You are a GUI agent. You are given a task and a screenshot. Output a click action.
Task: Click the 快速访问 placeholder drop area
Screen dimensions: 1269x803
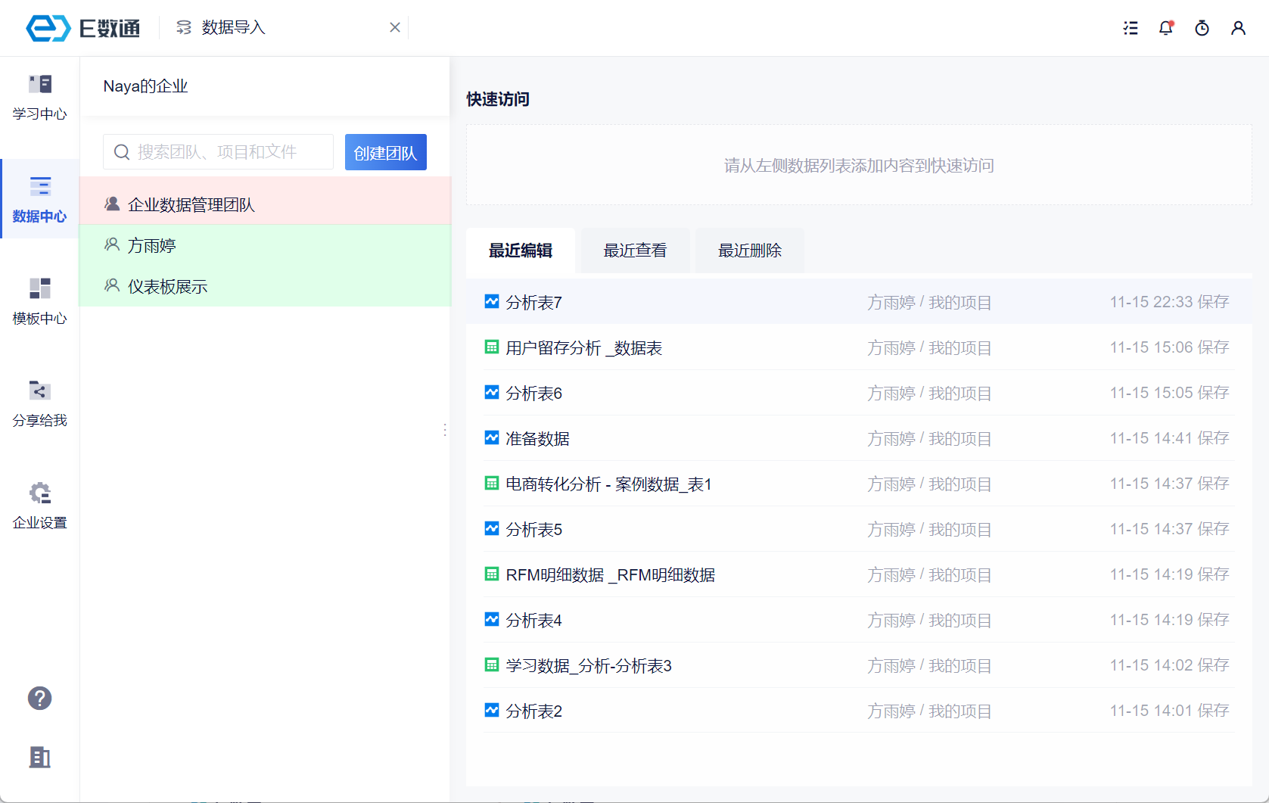859,165
